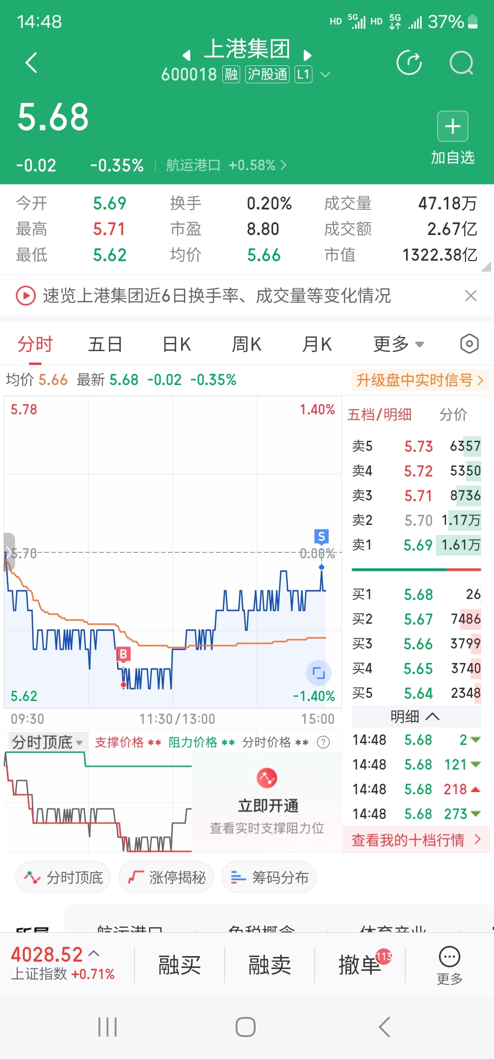
Task: Open 升级盘中实时信号 link
Action: [x=420, y=380]
